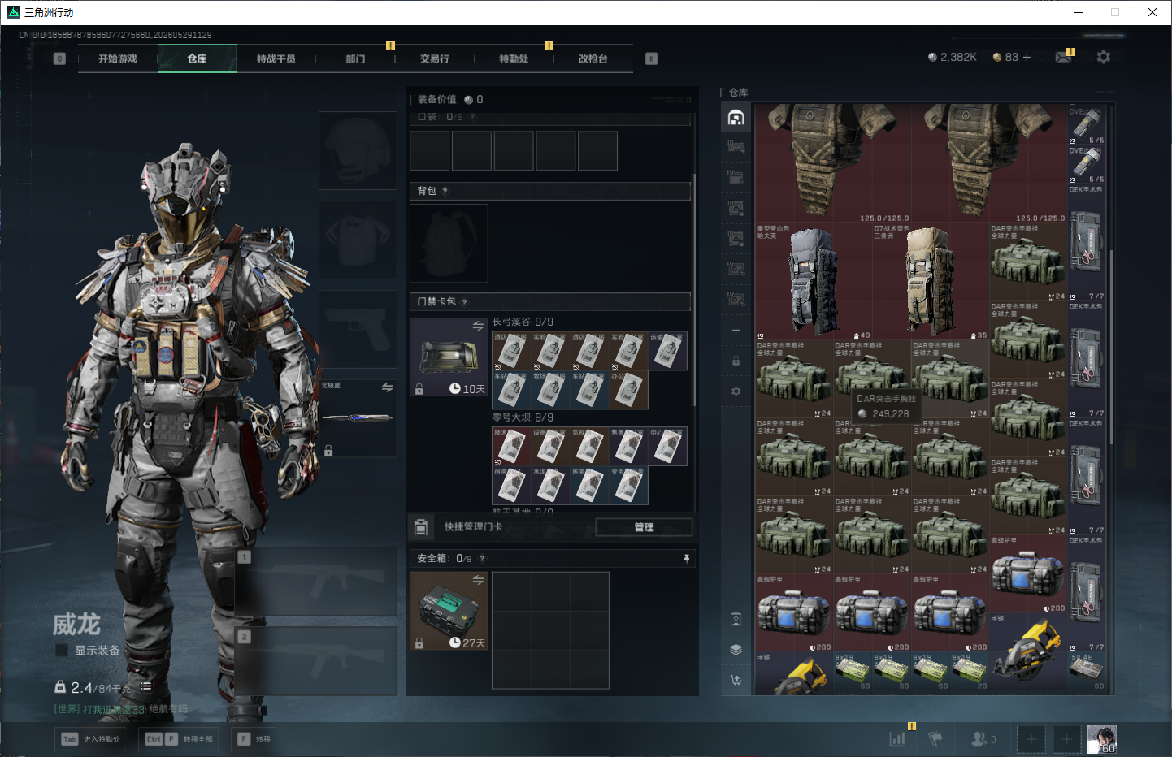Open the settings gear in top bar
The height and width of the screenshot is (757, 1172).
tap(1103, 57)
